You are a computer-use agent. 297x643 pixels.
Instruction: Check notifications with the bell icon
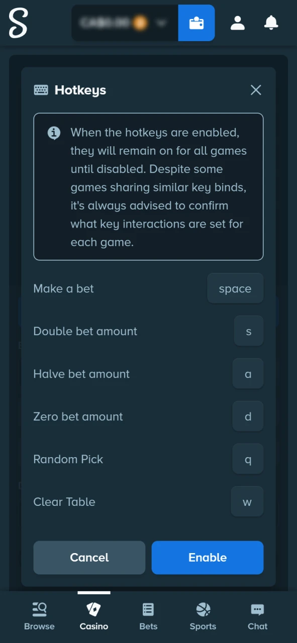coord(271,23)
